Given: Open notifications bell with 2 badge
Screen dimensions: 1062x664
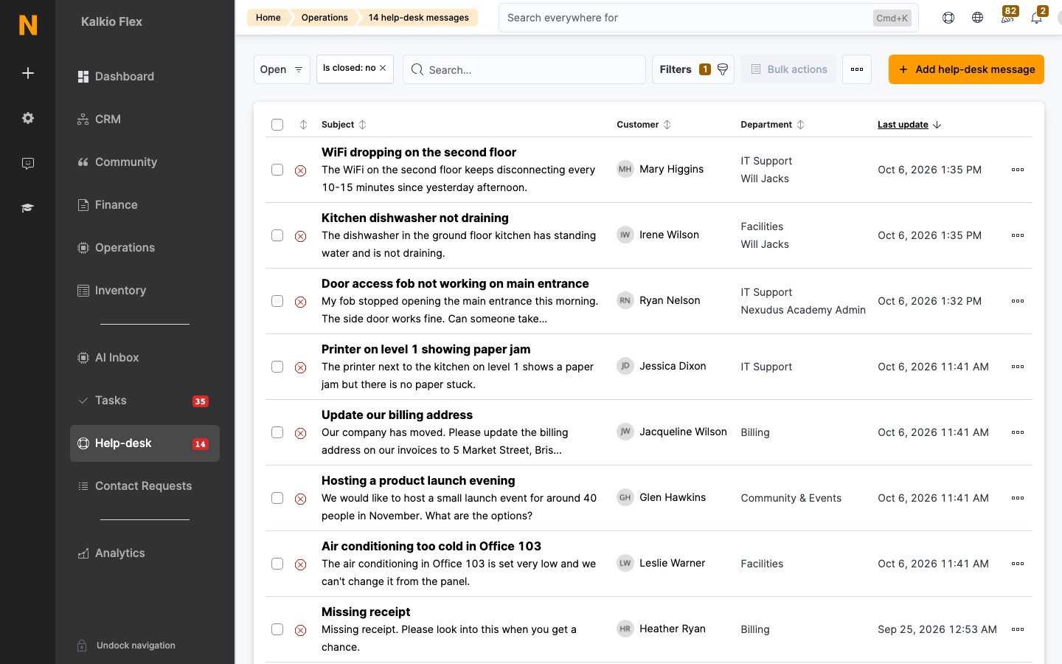Looking at the screenshot, I should click(x=1038, y=16).
